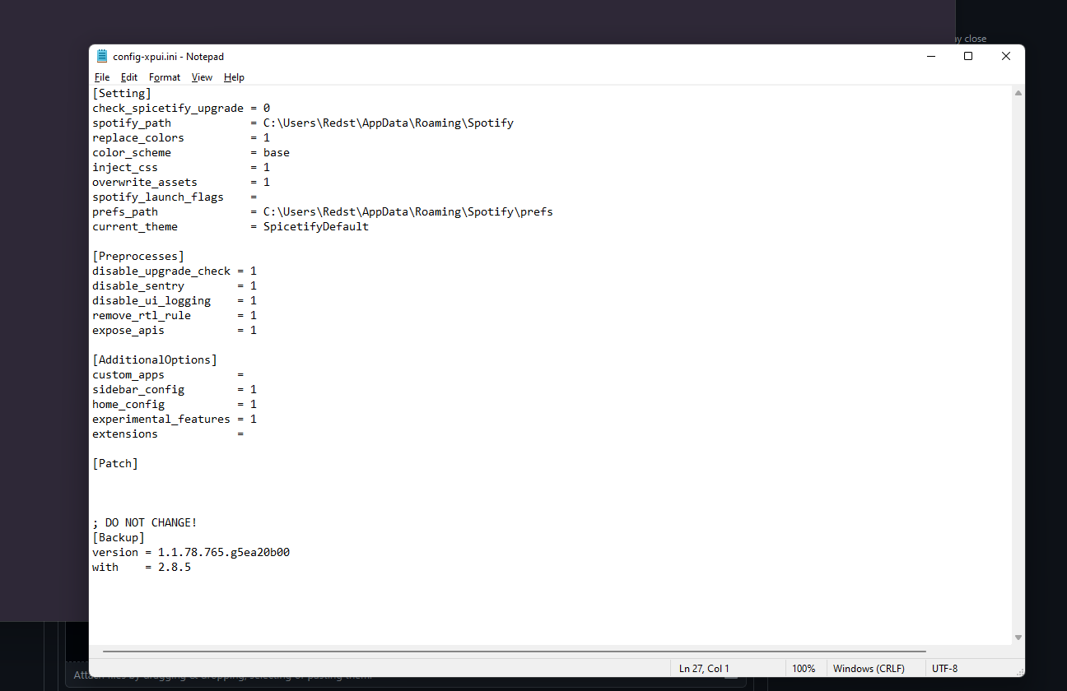
Task: Click the 100% zoom level indicator
Action: coord(804,668)
